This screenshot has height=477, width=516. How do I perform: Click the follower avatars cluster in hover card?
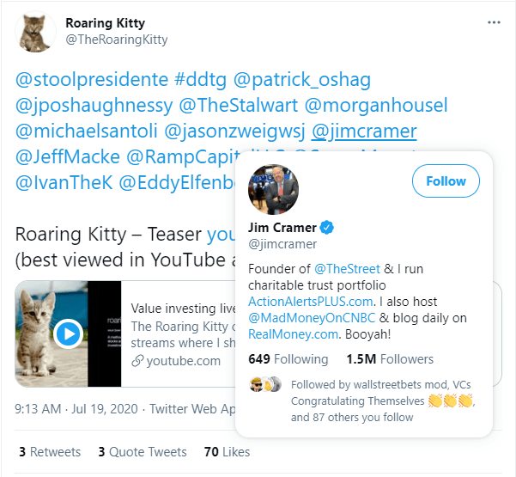265,384
